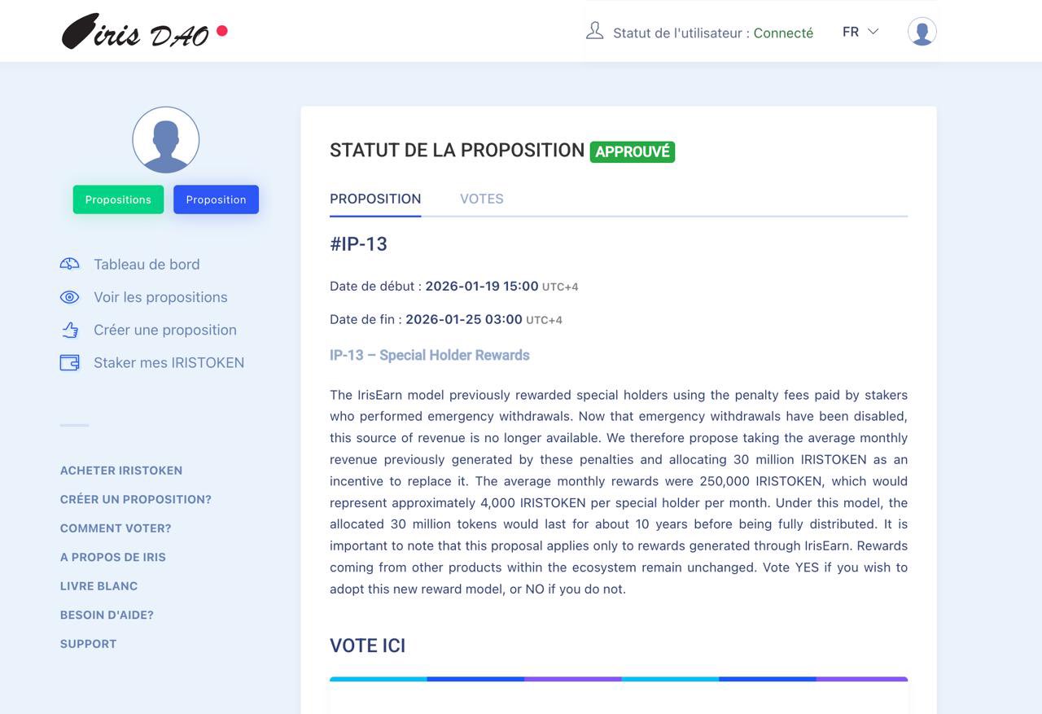The height and width of the screenshot is (714, 1042).
Task: Click the large sidebar profile avatar
Action: 166,140
